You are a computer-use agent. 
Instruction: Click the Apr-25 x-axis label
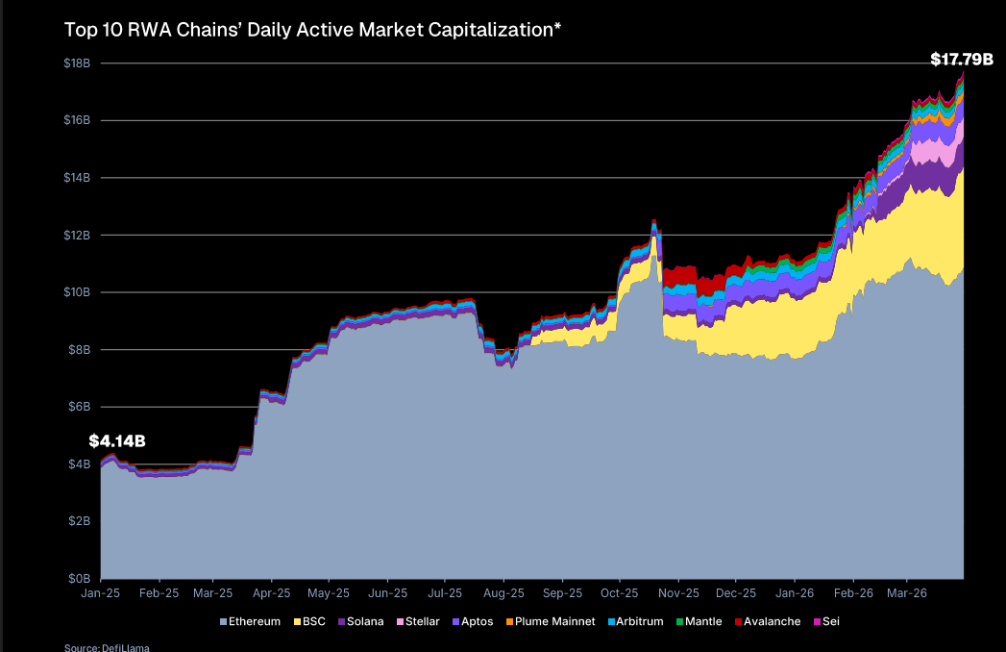(x=271, y=593)
